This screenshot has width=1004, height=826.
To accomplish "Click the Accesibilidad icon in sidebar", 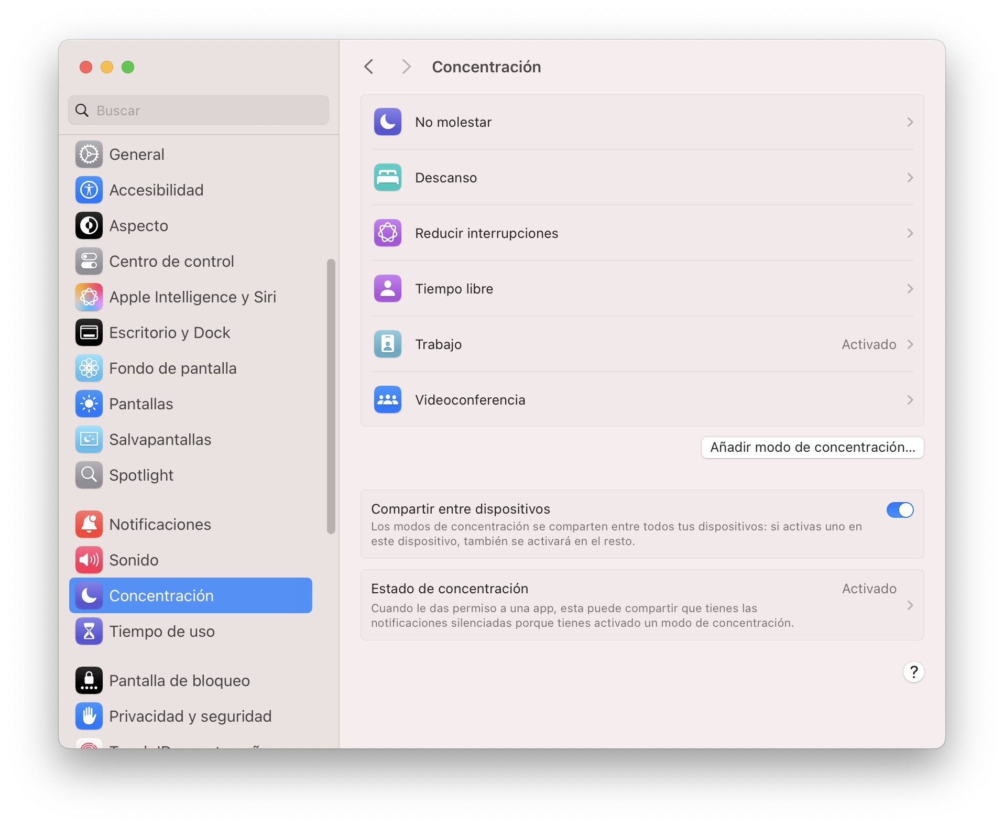I will point(89,190).
